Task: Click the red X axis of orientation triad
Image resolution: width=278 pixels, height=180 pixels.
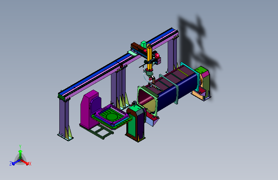Action: tap(26, 162)
